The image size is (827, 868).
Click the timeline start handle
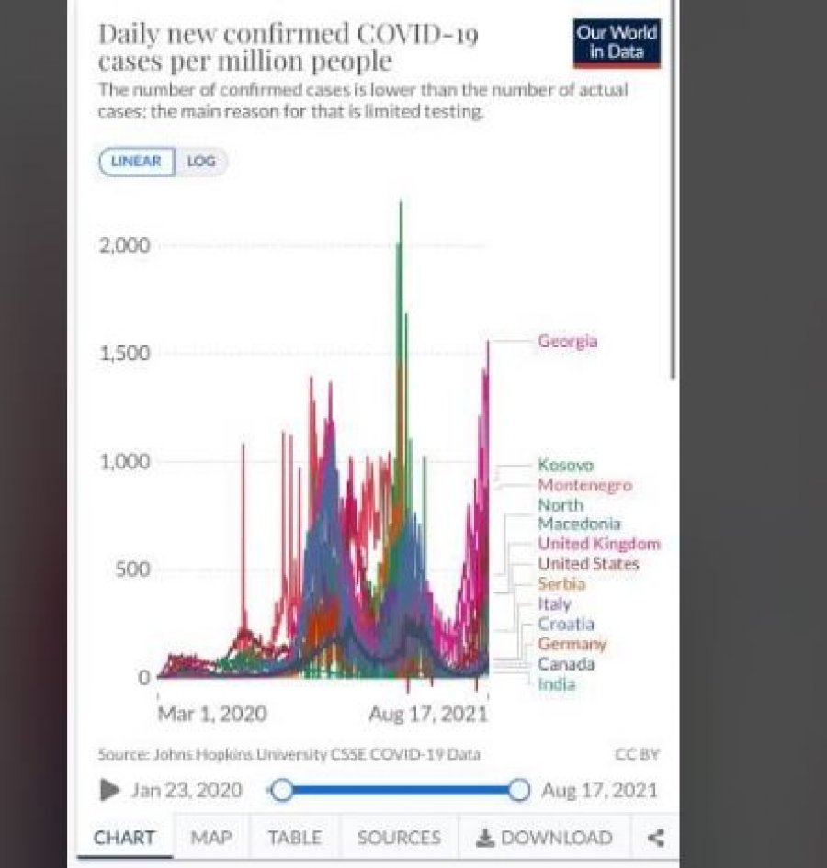coord(282,790)
